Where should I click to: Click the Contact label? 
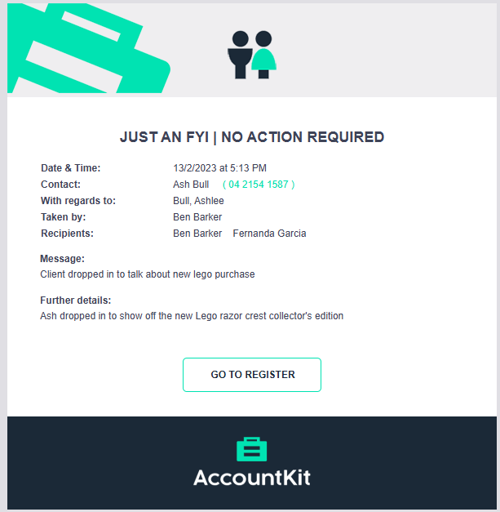(60, 185)
